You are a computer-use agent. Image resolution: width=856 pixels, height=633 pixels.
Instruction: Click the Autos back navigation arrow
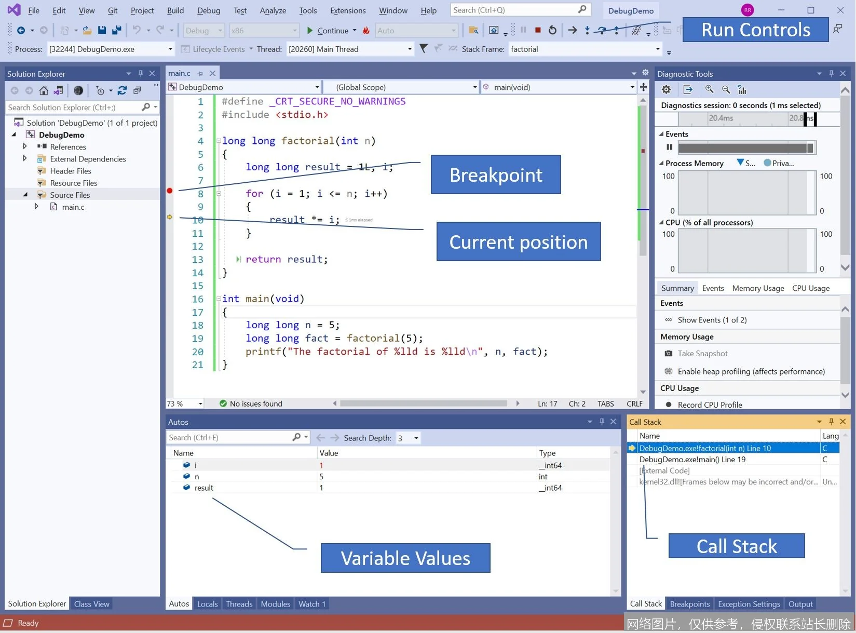click(321, 438)
